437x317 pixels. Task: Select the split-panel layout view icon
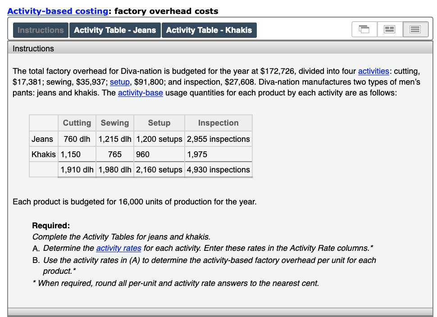(x=389, y=29)
